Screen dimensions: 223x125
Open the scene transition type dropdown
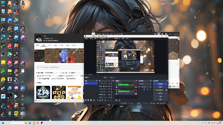pos(145,84)
